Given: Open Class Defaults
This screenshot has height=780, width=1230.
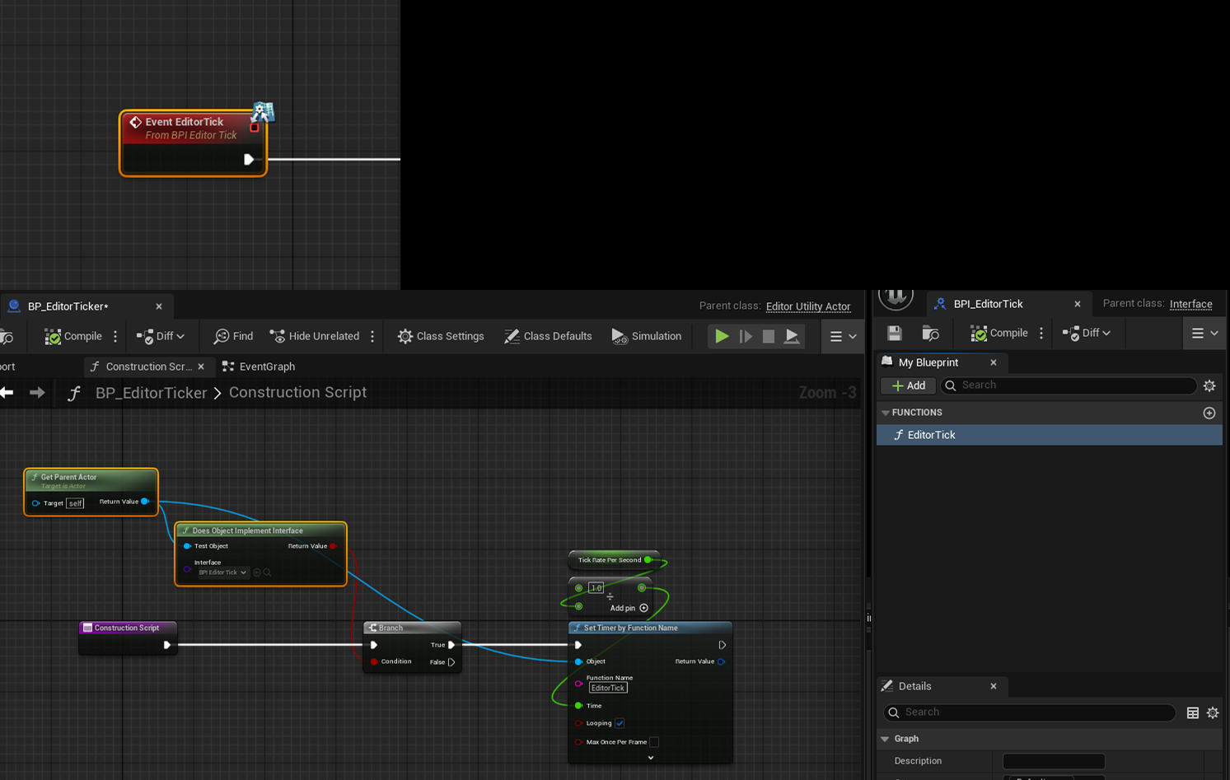Looking at the screenshot, I should pyautogui.click(x=549, y=336).
